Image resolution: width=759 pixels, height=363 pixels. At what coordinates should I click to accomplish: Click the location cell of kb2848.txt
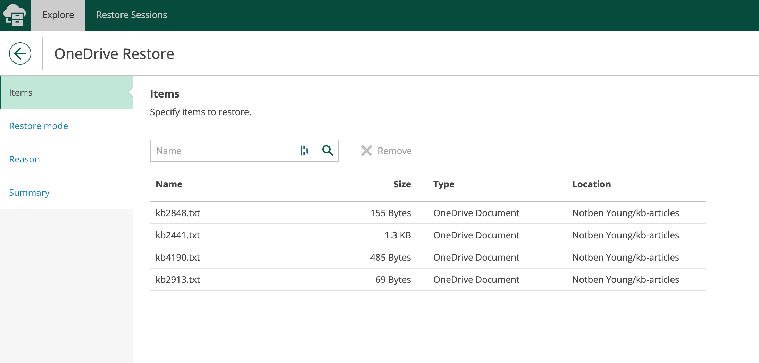[x=626, y=213]
